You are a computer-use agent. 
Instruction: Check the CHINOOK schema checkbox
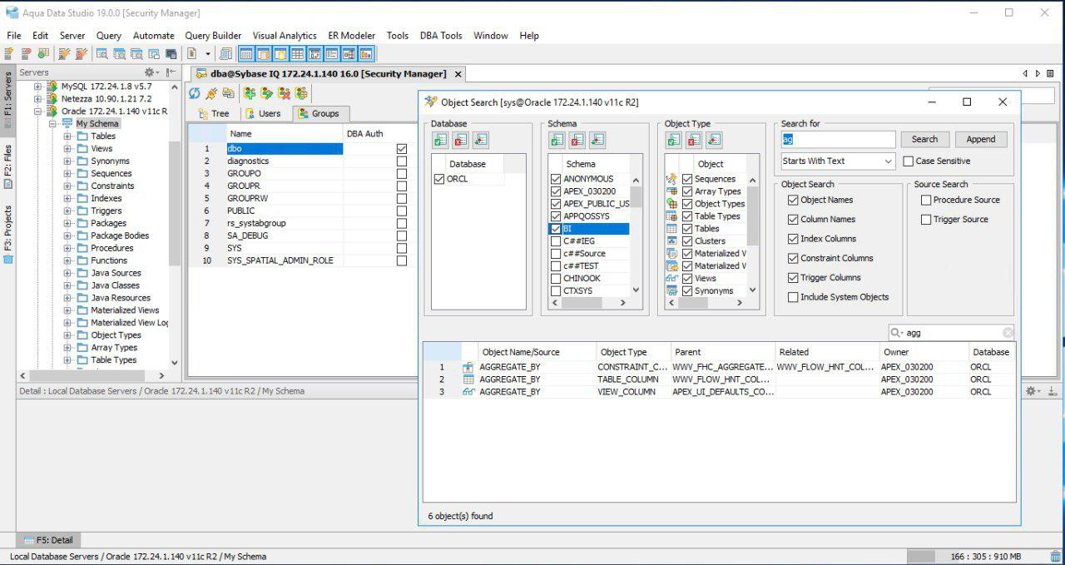pos(556,279)
